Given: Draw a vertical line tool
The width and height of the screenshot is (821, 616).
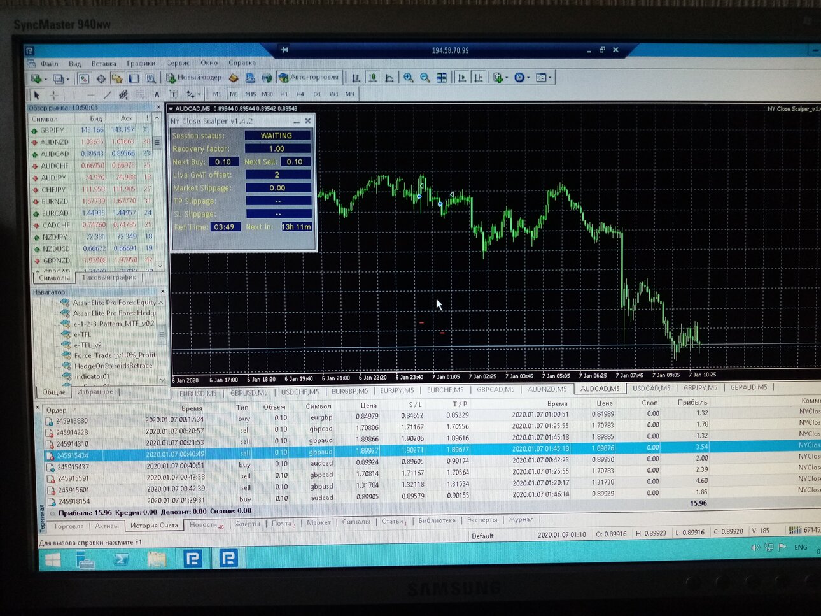Looking at the screenshot, I should (x=74, y=95).
